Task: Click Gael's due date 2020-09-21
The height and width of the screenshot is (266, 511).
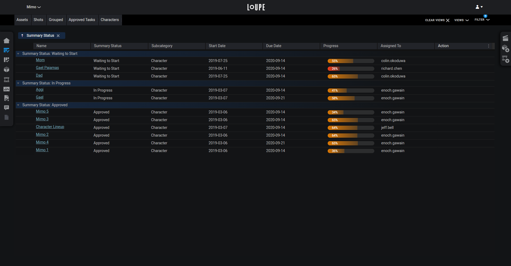Action: (x=275, y=98)
